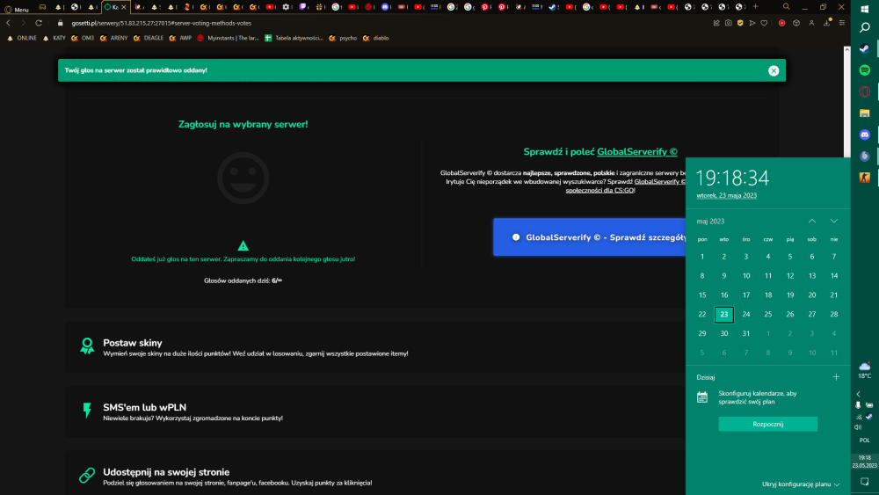879x495 pixels.
Task: Click the site lock icon in address bar
Action: [x=61, y=23]
